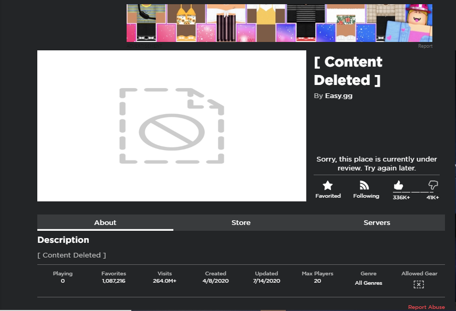Select the About tab
The image size is (456, 311).
pyautogui.click(x=105, y=223)
